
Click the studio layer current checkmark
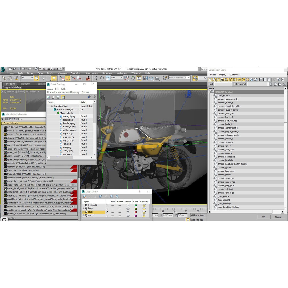click(107, 212)
